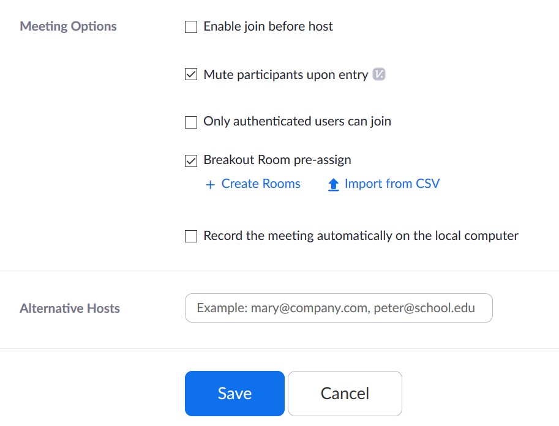Focus the Alternative Hosts email field
This screenshot has height=426, width=559.
(338, 308)
